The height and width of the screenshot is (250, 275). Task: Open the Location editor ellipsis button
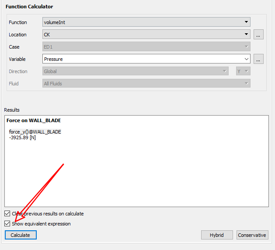[258, 35]
